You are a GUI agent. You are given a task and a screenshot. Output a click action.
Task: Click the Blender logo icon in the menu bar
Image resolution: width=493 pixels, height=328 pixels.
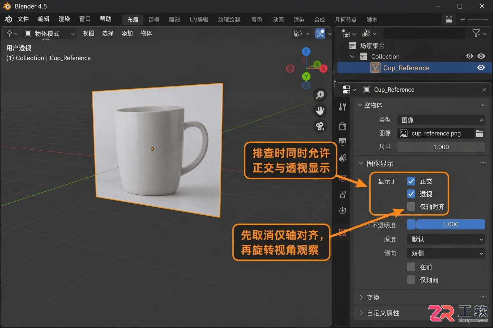coord(9,19)
